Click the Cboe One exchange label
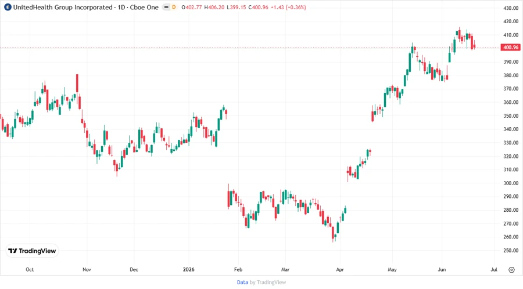 144,8
